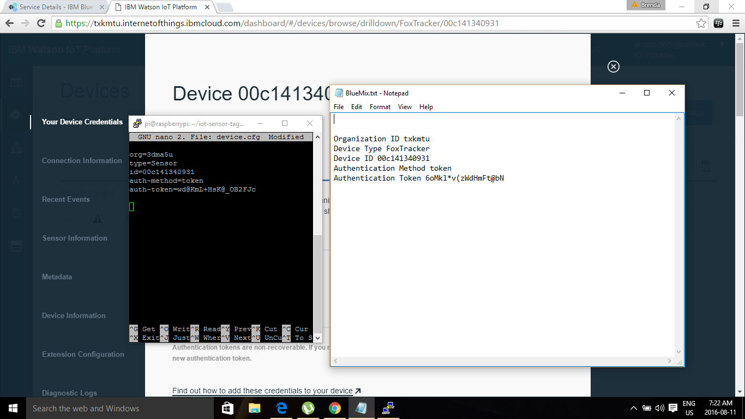Bookmark this page with the star icon

pyautogui.click(x=701, y=23)
